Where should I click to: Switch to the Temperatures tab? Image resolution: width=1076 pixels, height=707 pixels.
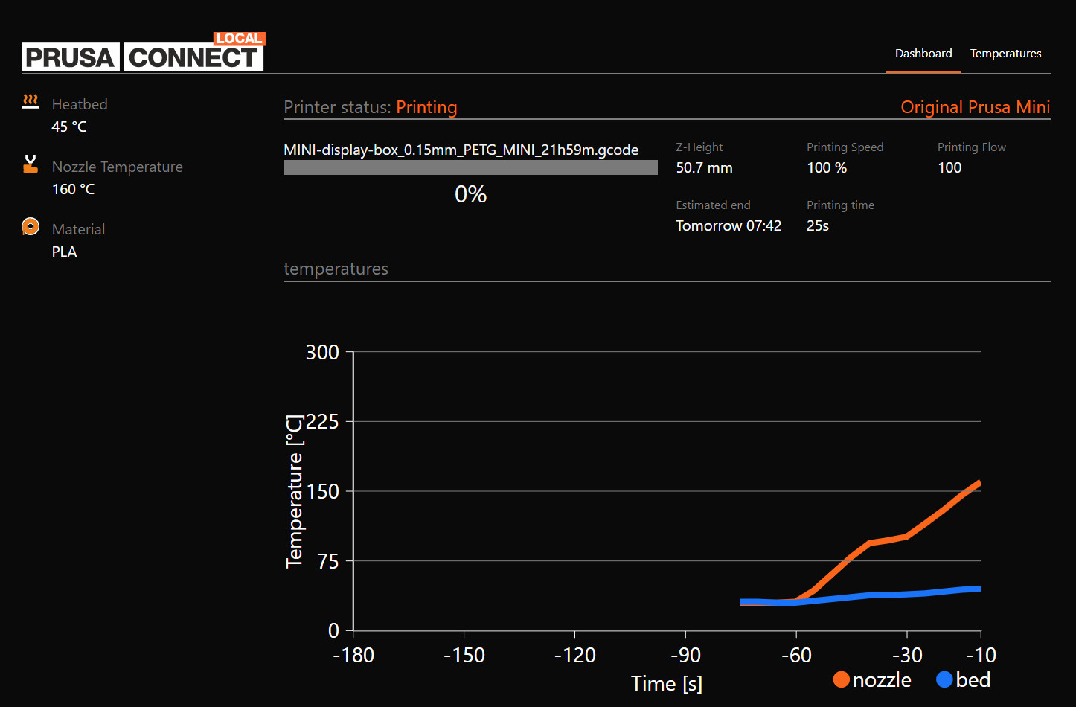tap(1006, 54)
